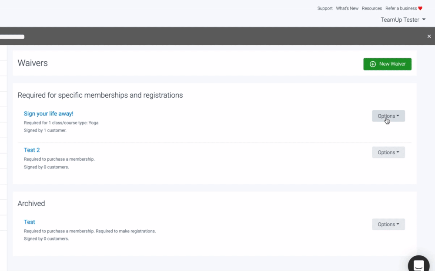
Task: Click the Refer a business link
Action: pos(401,8)
